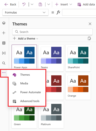Image resolution: width=96 pixels, height=131 pixels.
Task: Click the Undo icon
Action: (24, 4)
